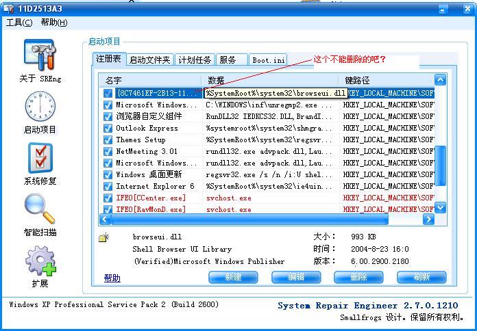Select the 浏览器自定义组件 row name
The width and height of the screenshot is (477, 331).
pos(149,116)
